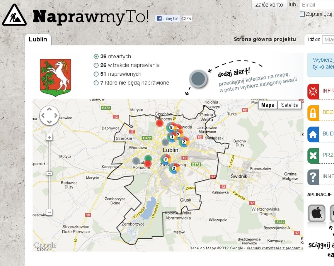The height and width of the screenshot is (266, 334).
Task: Click the Facebook 'Lubię to!' like button
Action: pyautogui.click(x=168, y=18)
